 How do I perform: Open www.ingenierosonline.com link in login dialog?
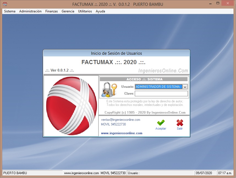[x=122, y=133]
